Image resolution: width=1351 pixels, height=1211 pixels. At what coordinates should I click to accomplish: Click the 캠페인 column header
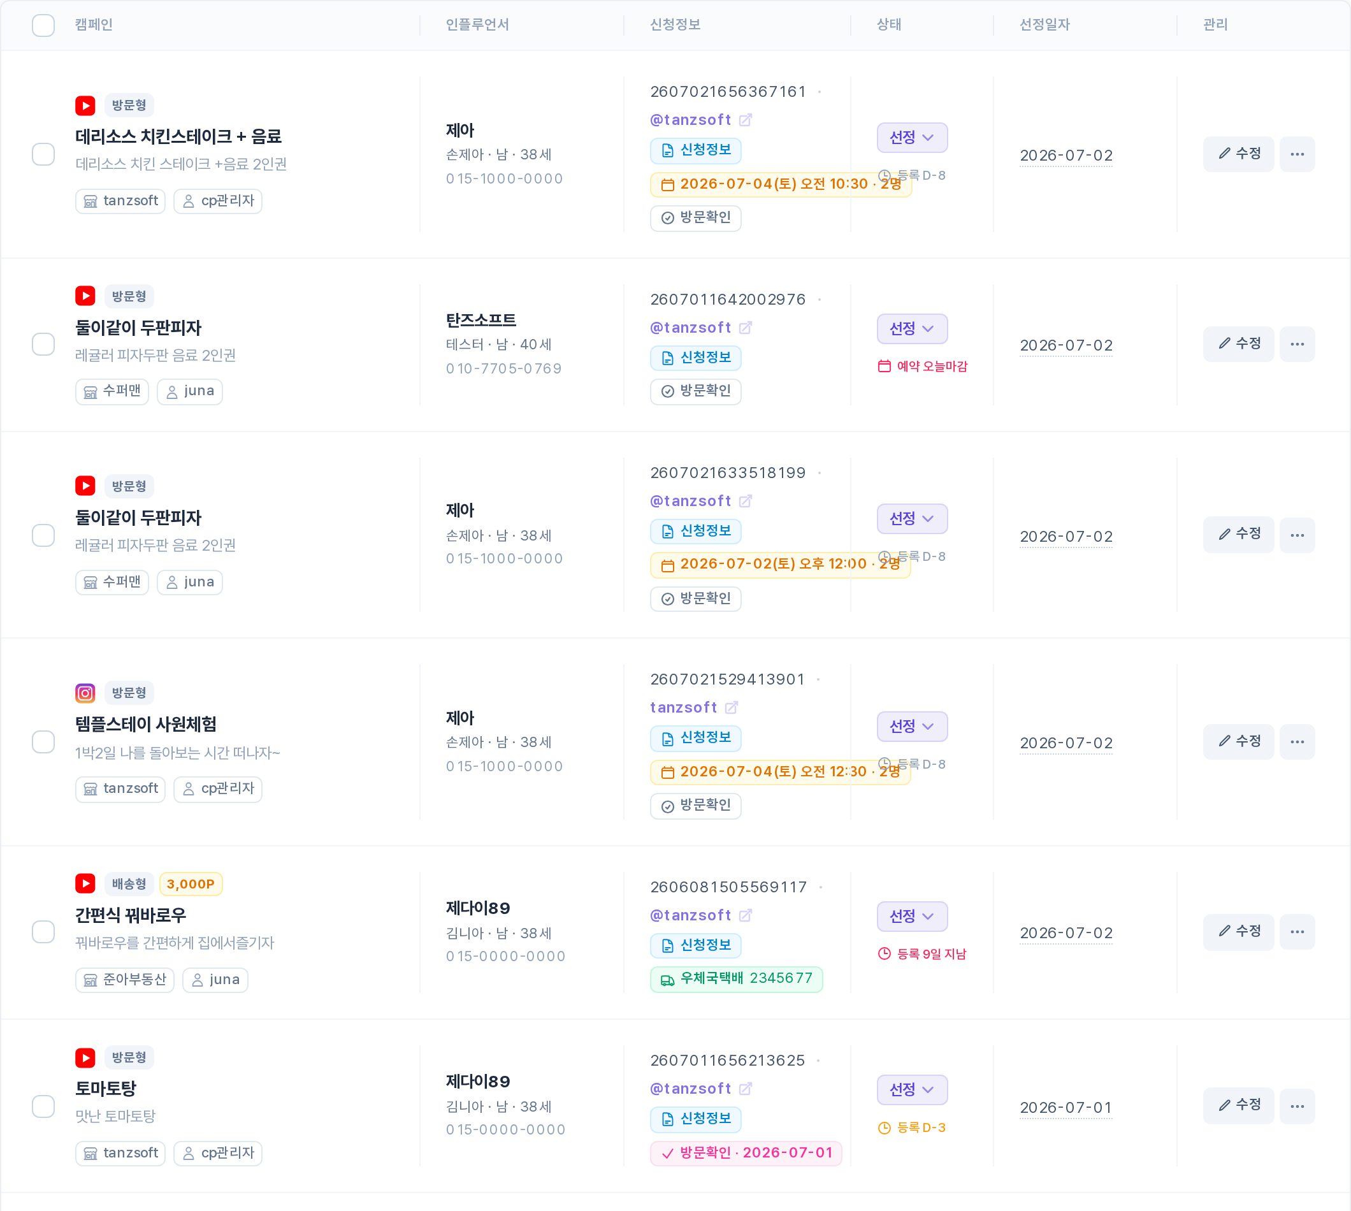[x=94, y=25]
